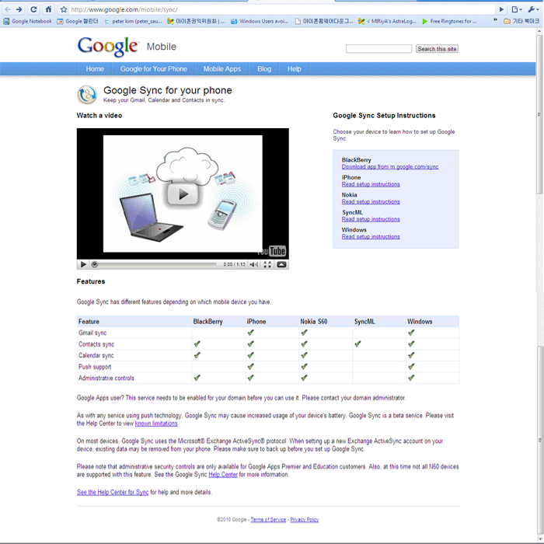Open the Windows Users bookmark
The image size is (544, 544).
pos(260,21)
